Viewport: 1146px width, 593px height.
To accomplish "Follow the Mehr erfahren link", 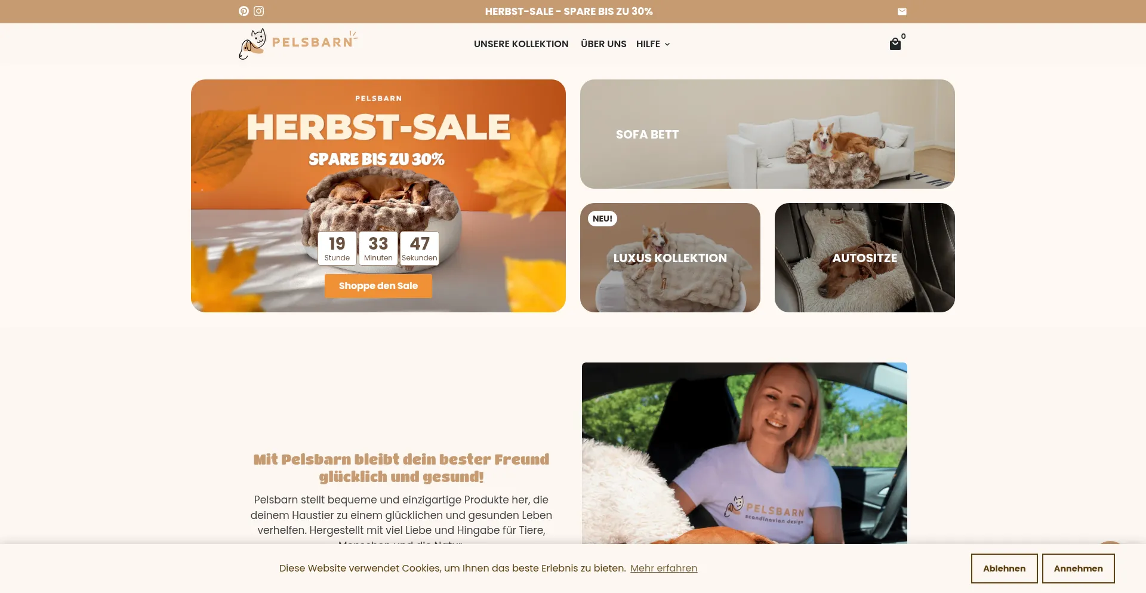I will [664, 569].
